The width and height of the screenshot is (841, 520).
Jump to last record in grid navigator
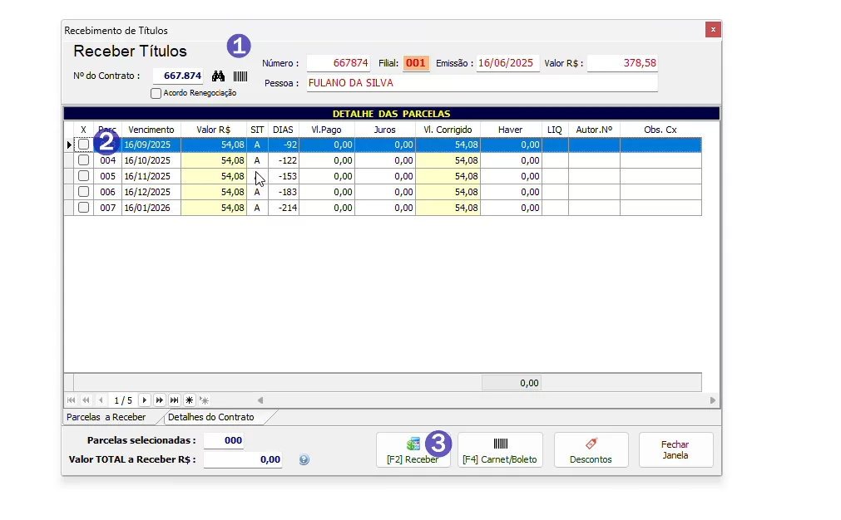(174, 400)
